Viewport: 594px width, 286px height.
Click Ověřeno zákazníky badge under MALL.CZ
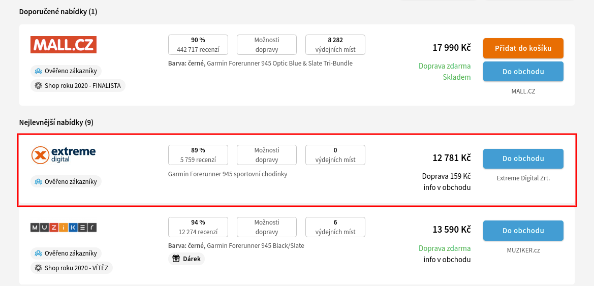point(66,71)
